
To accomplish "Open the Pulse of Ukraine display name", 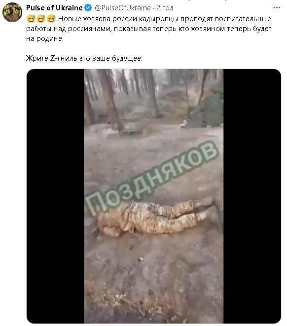I will pyautogui.click(x=54, y=8).
